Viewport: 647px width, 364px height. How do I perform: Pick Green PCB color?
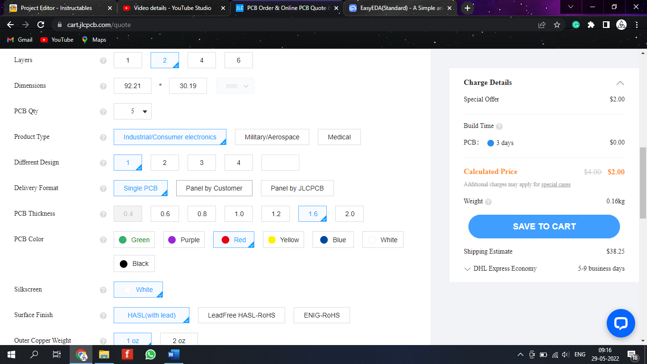pos(134,240)
